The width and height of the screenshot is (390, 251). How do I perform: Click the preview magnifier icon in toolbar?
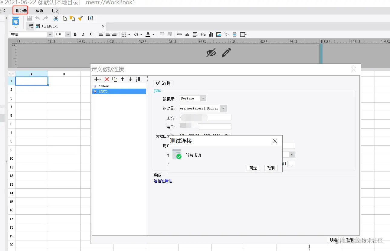coord(90,18)
